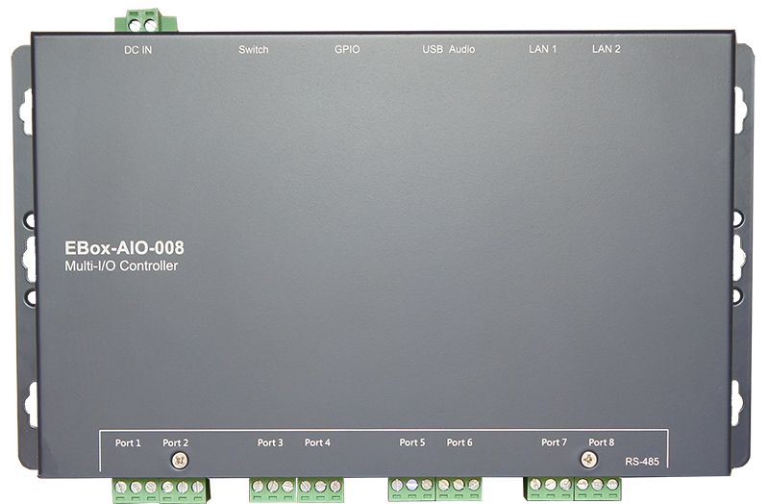Click the Port 5 label
The height and width of the screenshot is (504, 769).
point(412,442)
